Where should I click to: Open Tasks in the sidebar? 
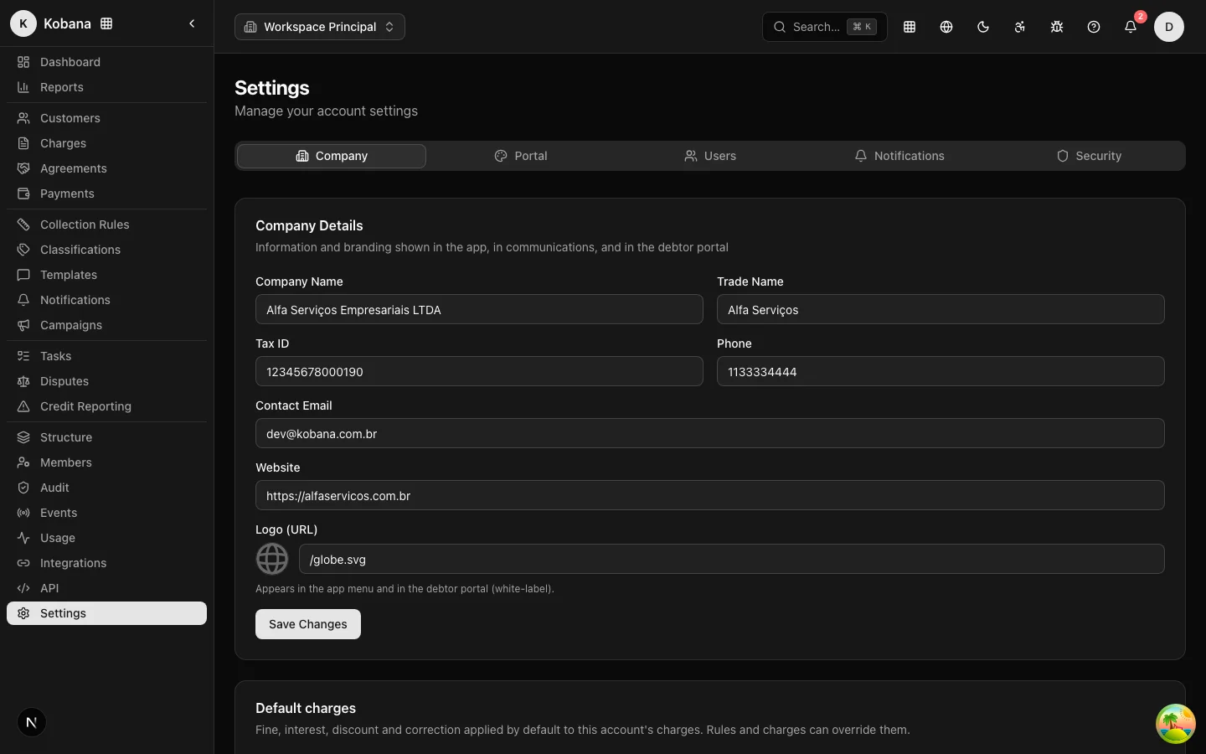(106, 356)
